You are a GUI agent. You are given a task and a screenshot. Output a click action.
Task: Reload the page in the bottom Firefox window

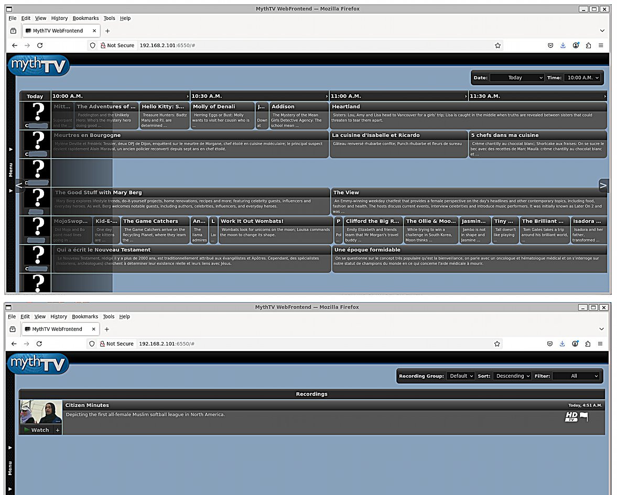[39, 344]
